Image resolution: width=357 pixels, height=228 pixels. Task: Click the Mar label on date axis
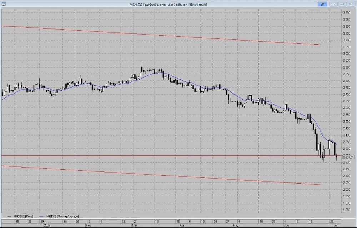point(134,225)
